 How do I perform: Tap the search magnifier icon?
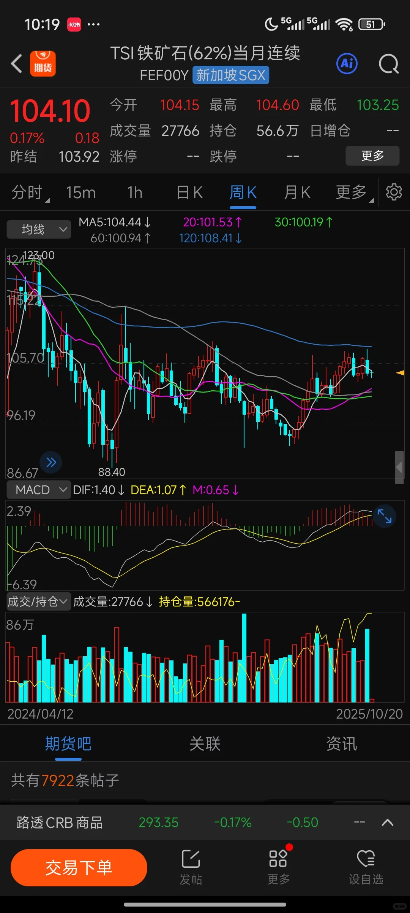tap(389, 64)
